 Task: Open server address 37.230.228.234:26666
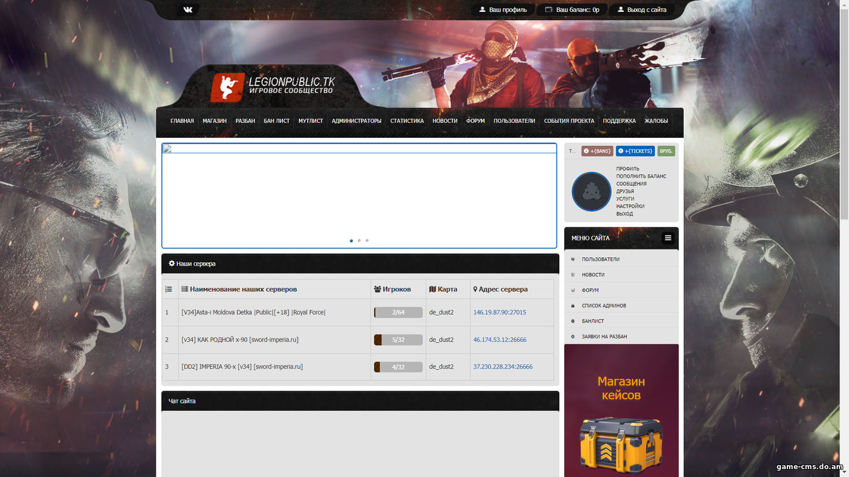(x=503, y=367)
